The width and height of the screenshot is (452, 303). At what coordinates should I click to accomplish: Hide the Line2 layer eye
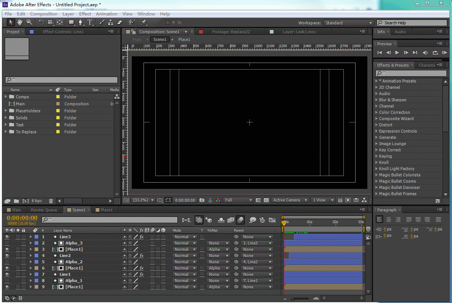click(x=7, y=256)
